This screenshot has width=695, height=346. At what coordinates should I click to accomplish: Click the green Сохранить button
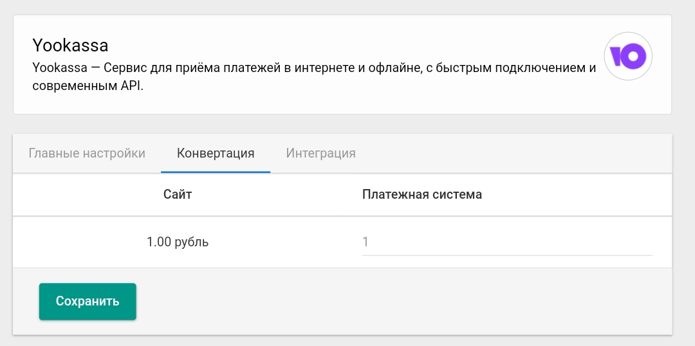coord(88,301)
